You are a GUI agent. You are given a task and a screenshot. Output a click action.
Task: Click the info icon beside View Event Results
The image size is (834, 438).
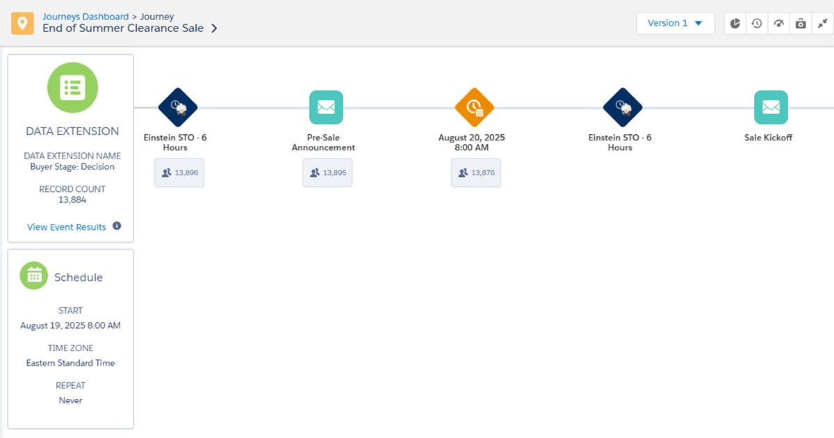[116, 227]
